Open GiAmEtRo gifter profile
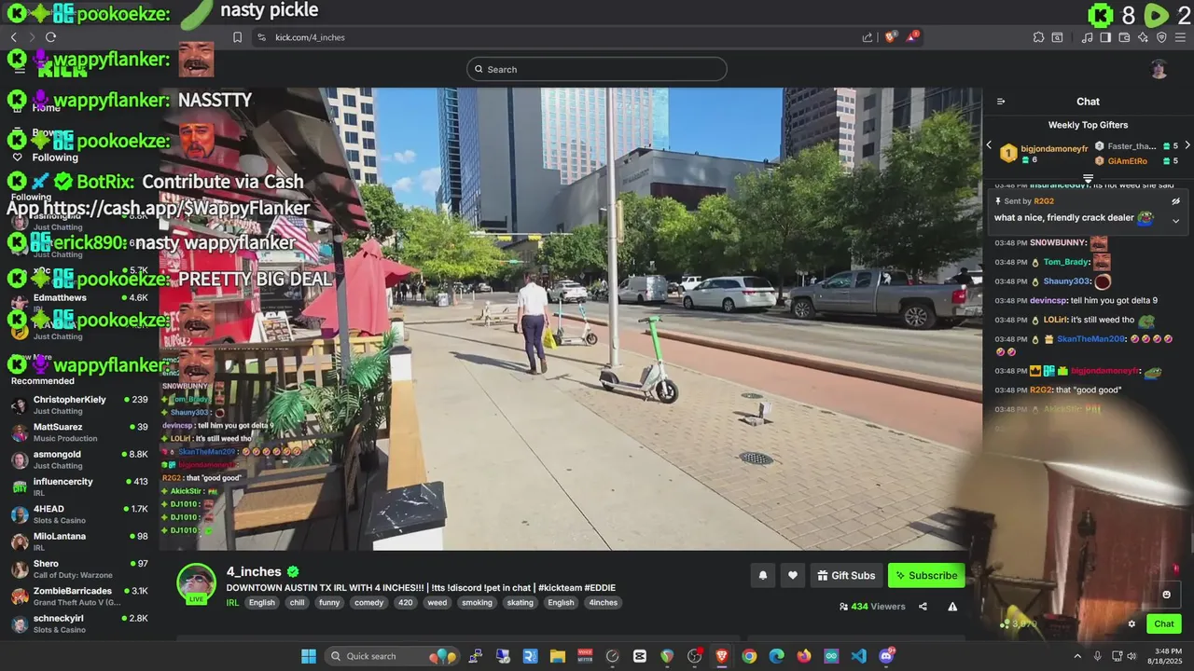Image resolution: width=1194 pixels, height=671 pixels. (x=1127, y=161)
